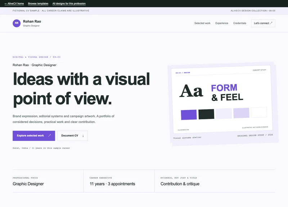
Task: Navigate to Selected work section
Action: [202, 23]
